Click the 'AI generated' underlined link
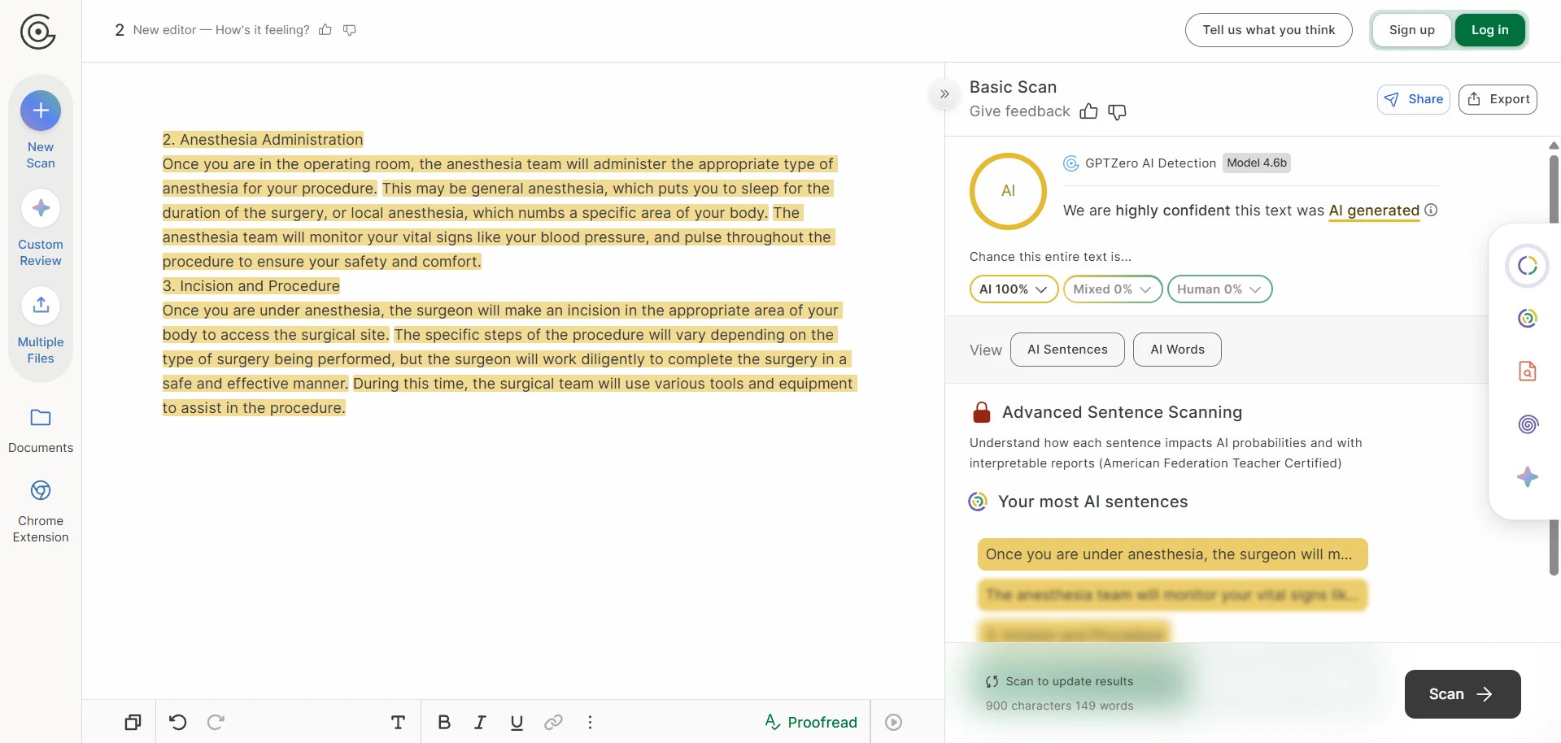 (x=1374, y=211)
